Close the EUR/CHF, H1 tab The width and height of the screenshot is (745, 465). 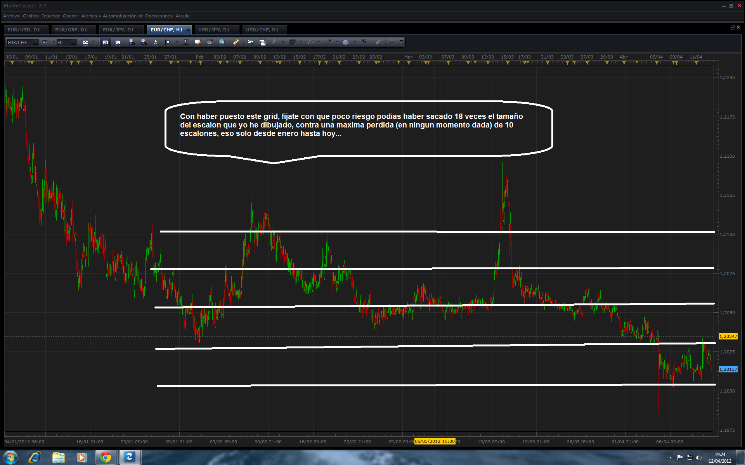click(x=188, y=30)
